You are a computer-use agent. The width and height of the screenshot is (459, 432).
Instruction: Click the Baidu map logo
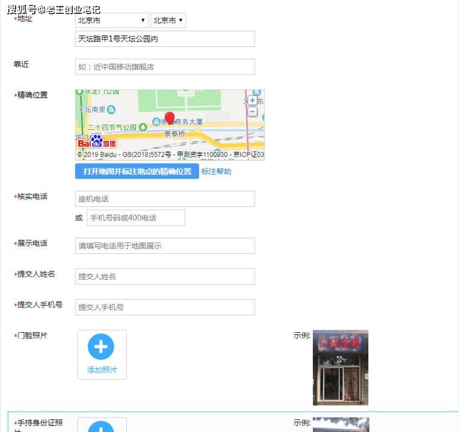tap(97, 141)
